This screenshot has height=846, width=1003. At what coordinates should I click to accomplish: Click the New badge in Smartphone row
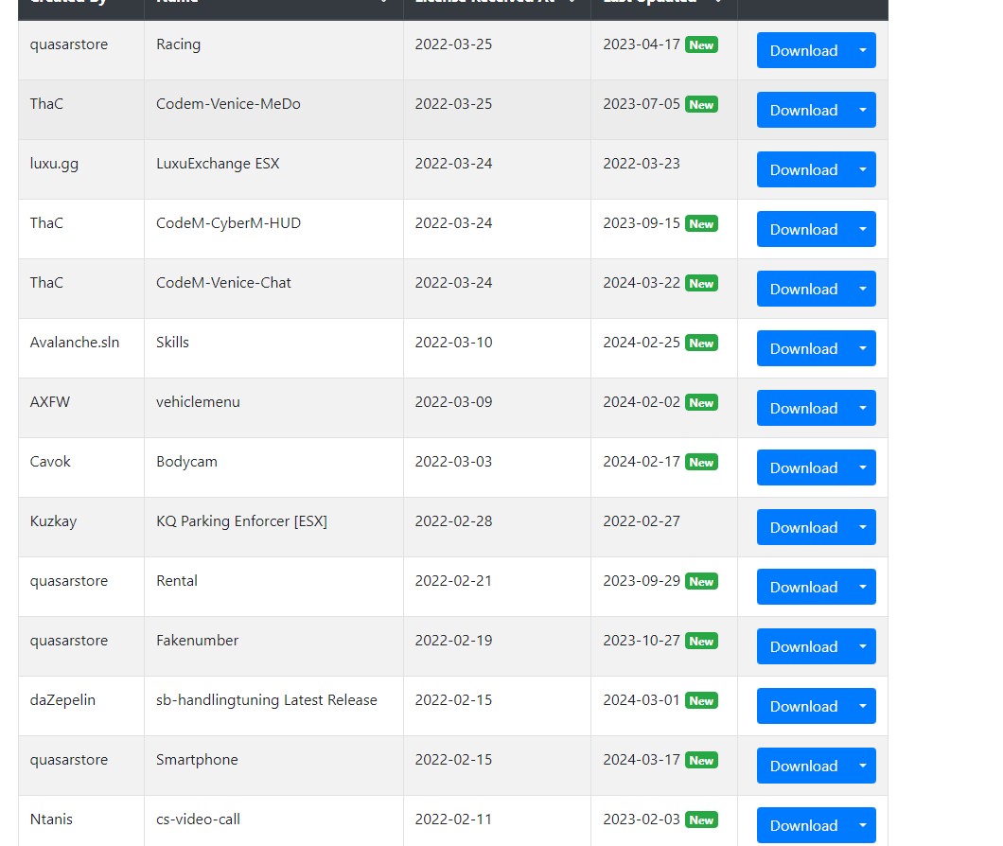click(x=701, y=760)
